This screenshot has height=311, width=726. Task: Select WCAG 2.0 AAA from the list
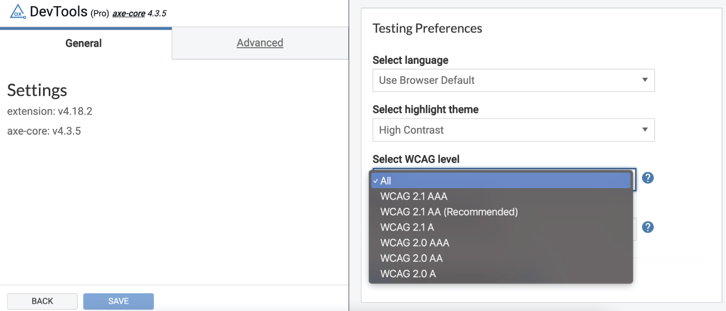tap(414, 243)
